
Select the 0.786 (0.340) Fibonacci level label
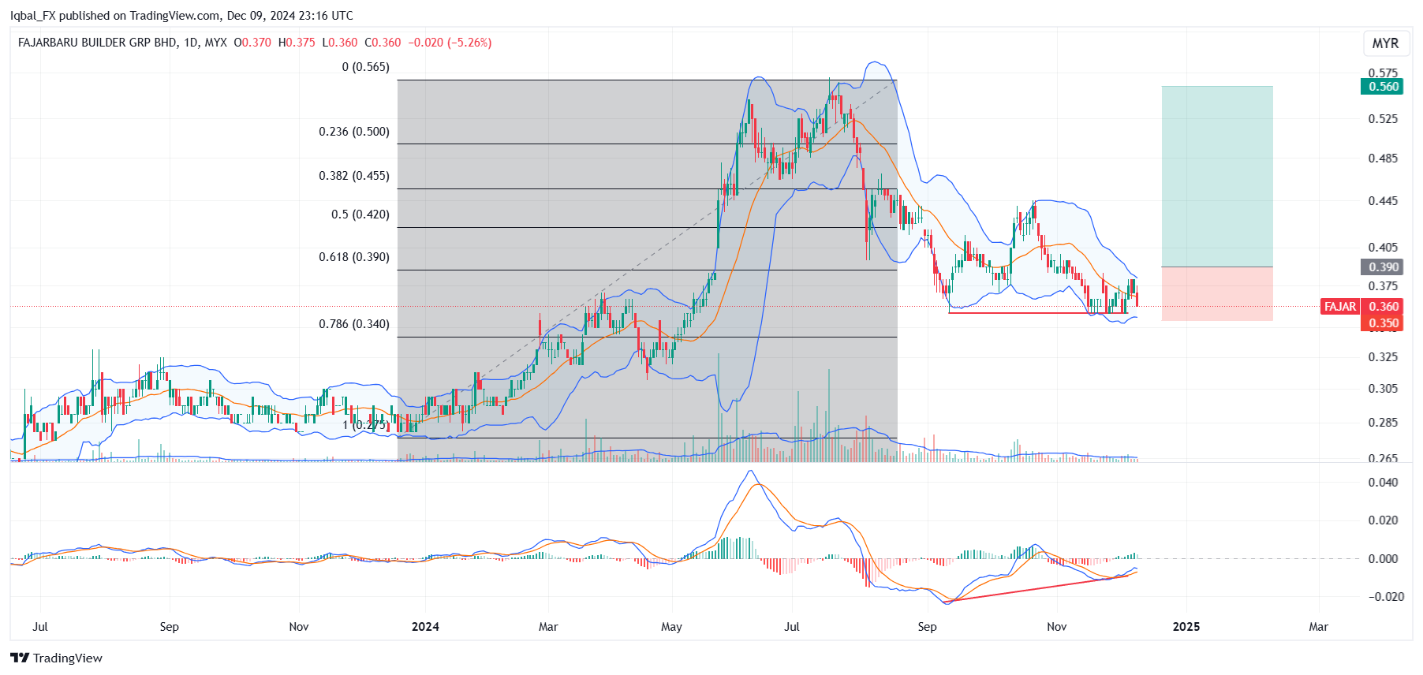click(353, 324)
